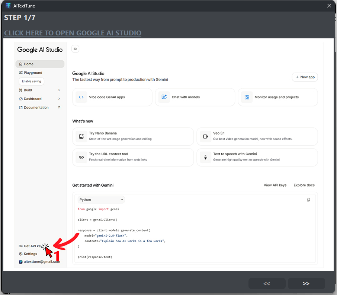Viewport: 337px width, 295px height.
Task: Click the Google AI Studio sidebar logo
Action: (40, 50)
